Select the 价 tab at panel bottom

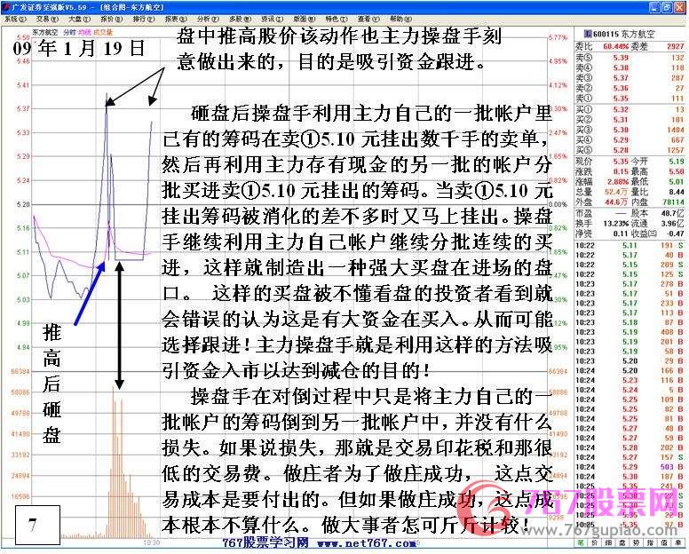click(594, 543)
